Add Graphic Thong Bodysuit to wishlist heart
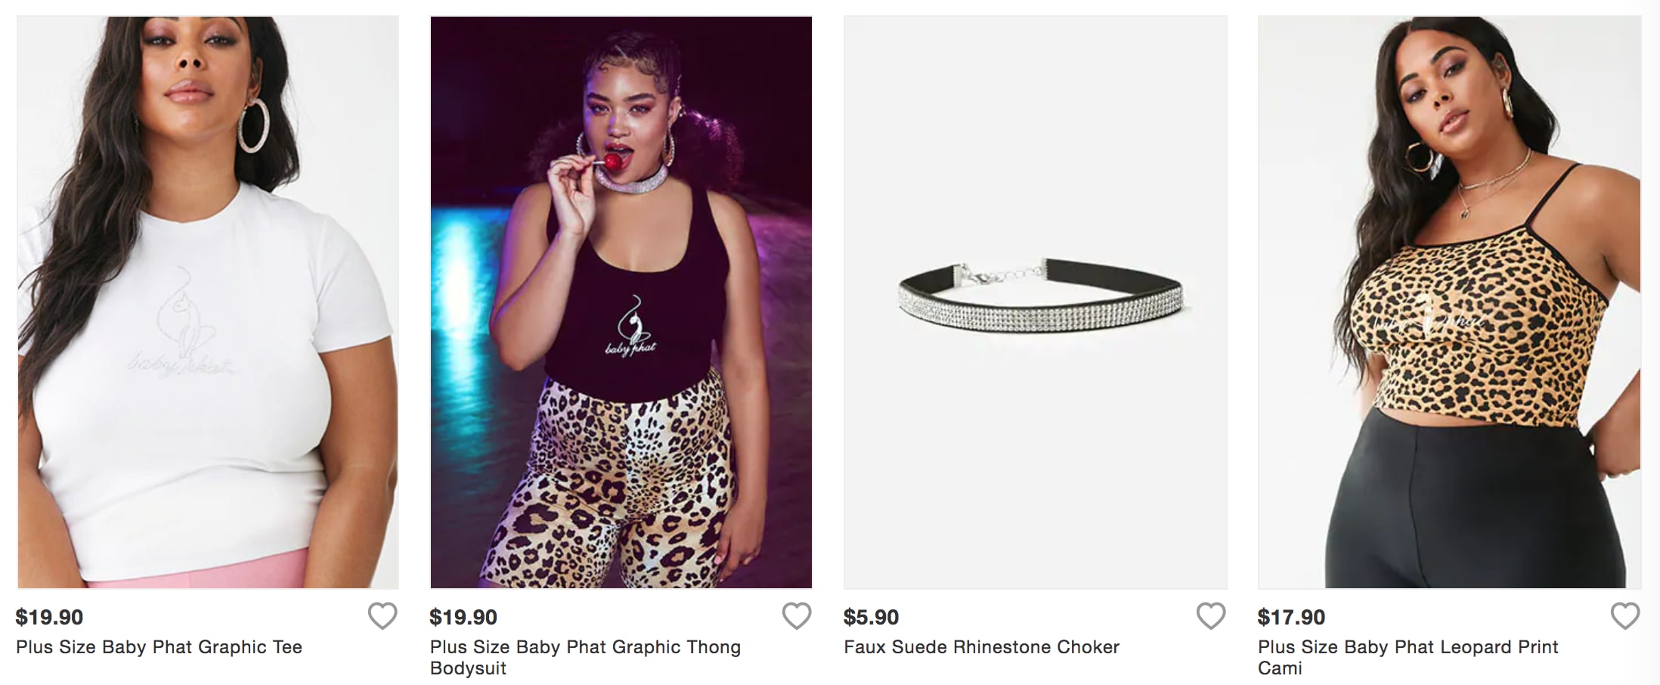The width and height of the screenshot is (1660, 685). coord(797,616)
